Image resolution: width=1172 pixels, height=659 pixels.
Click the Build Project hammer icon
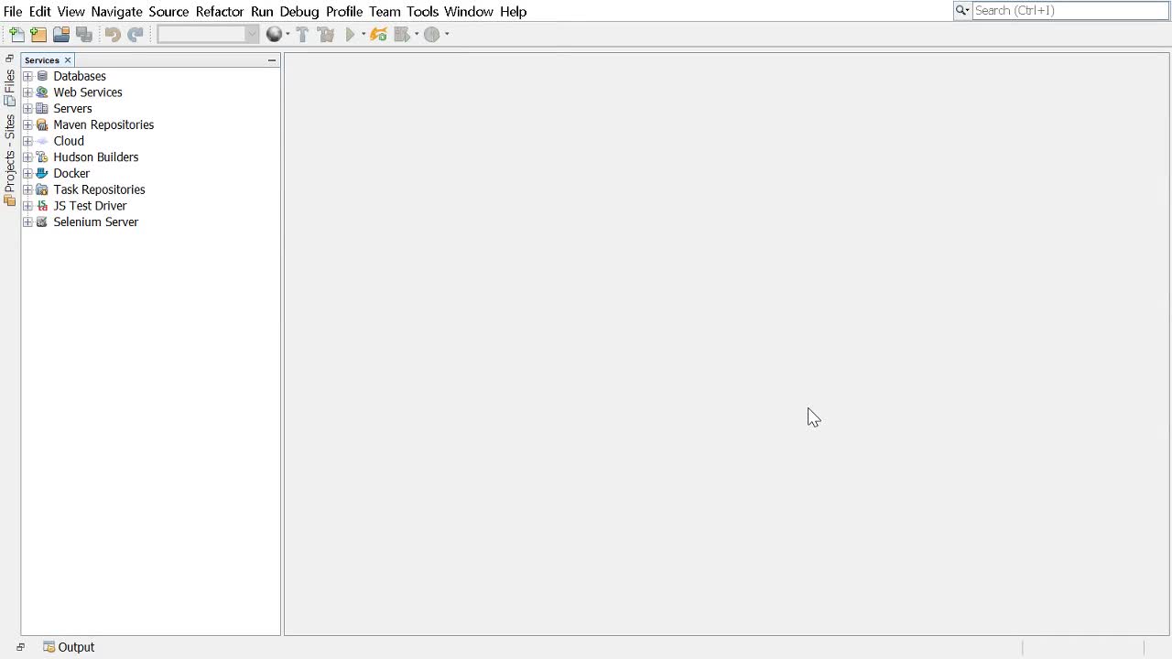tap(302, 34)
